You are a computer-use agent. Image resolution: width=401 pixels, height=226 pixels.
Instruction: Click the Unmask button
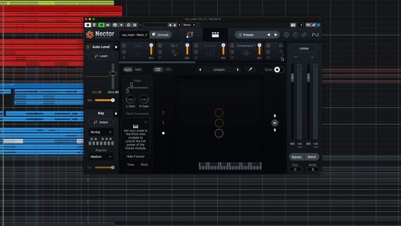click(x=160, y=35)
